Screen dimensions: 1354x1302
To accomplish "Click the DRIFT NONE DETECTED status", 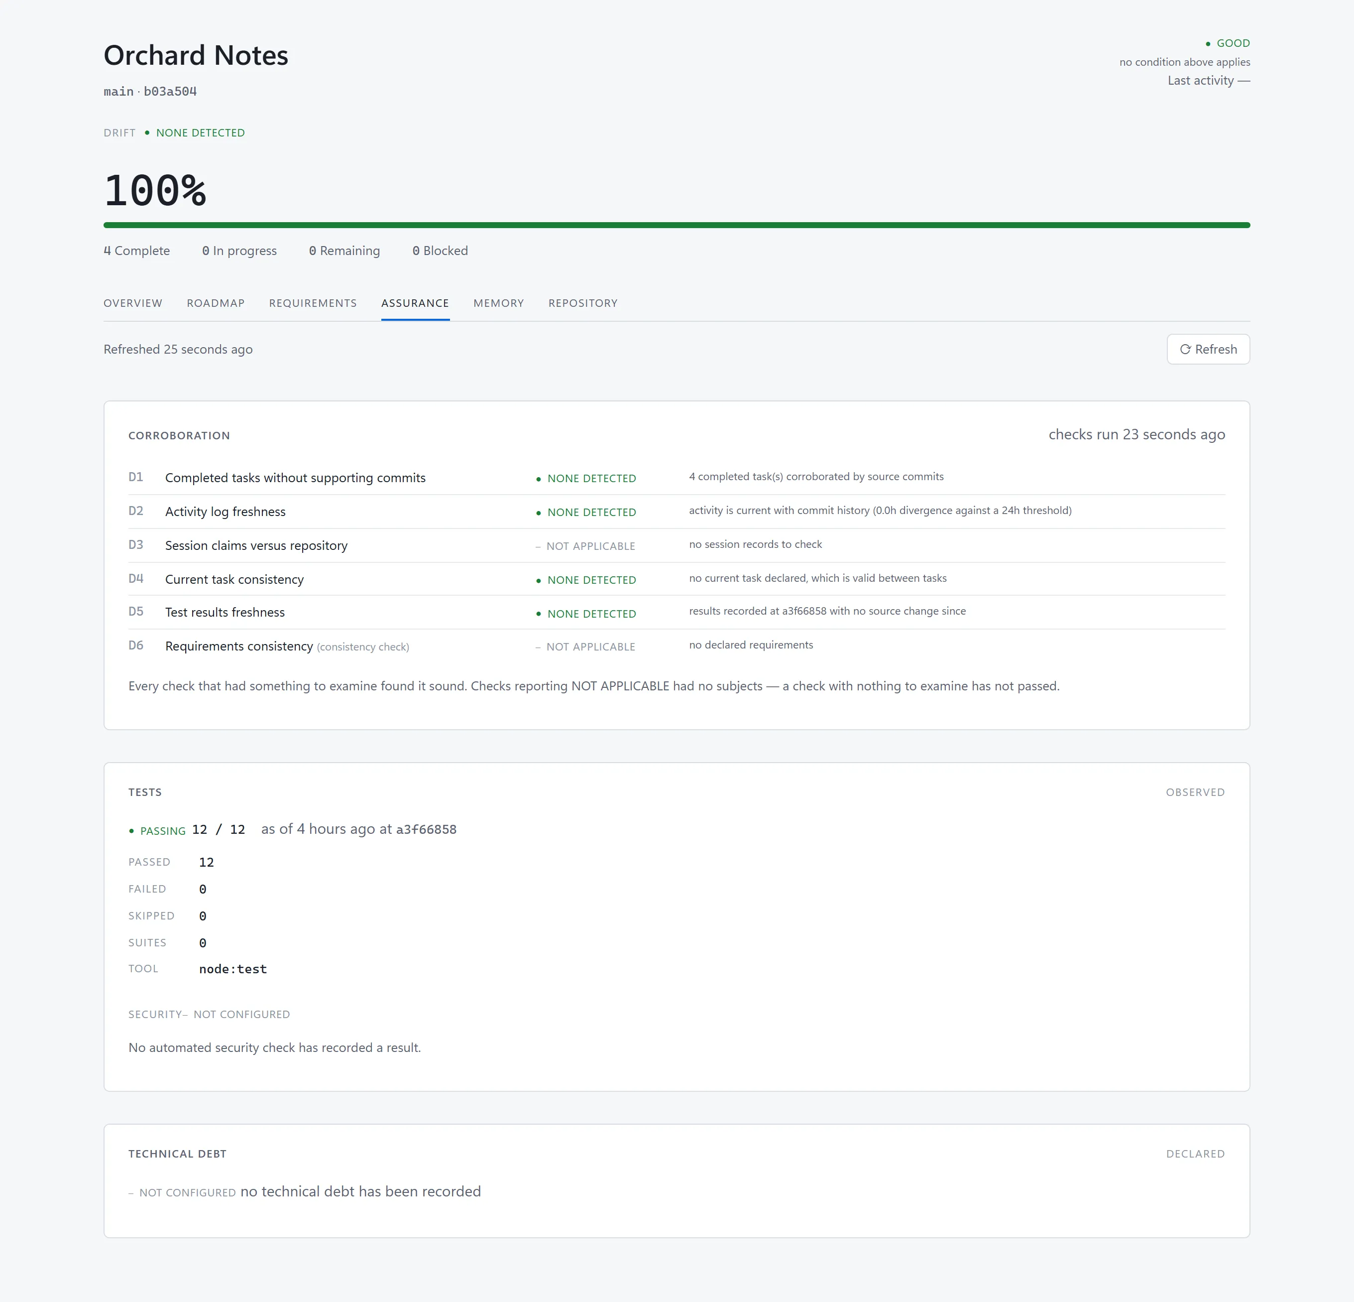I will tap(174, 132).
